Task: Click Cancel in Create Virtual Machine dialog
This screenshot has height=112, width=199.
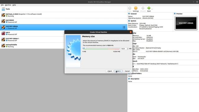Action: click(x=127, y=71)
